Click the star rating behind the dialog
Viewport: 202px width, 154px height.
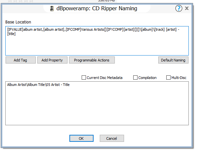(15, 1)
